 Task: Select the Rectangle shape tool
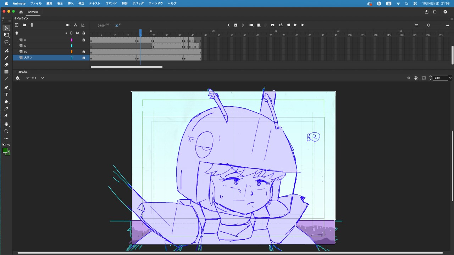point(6,72)
